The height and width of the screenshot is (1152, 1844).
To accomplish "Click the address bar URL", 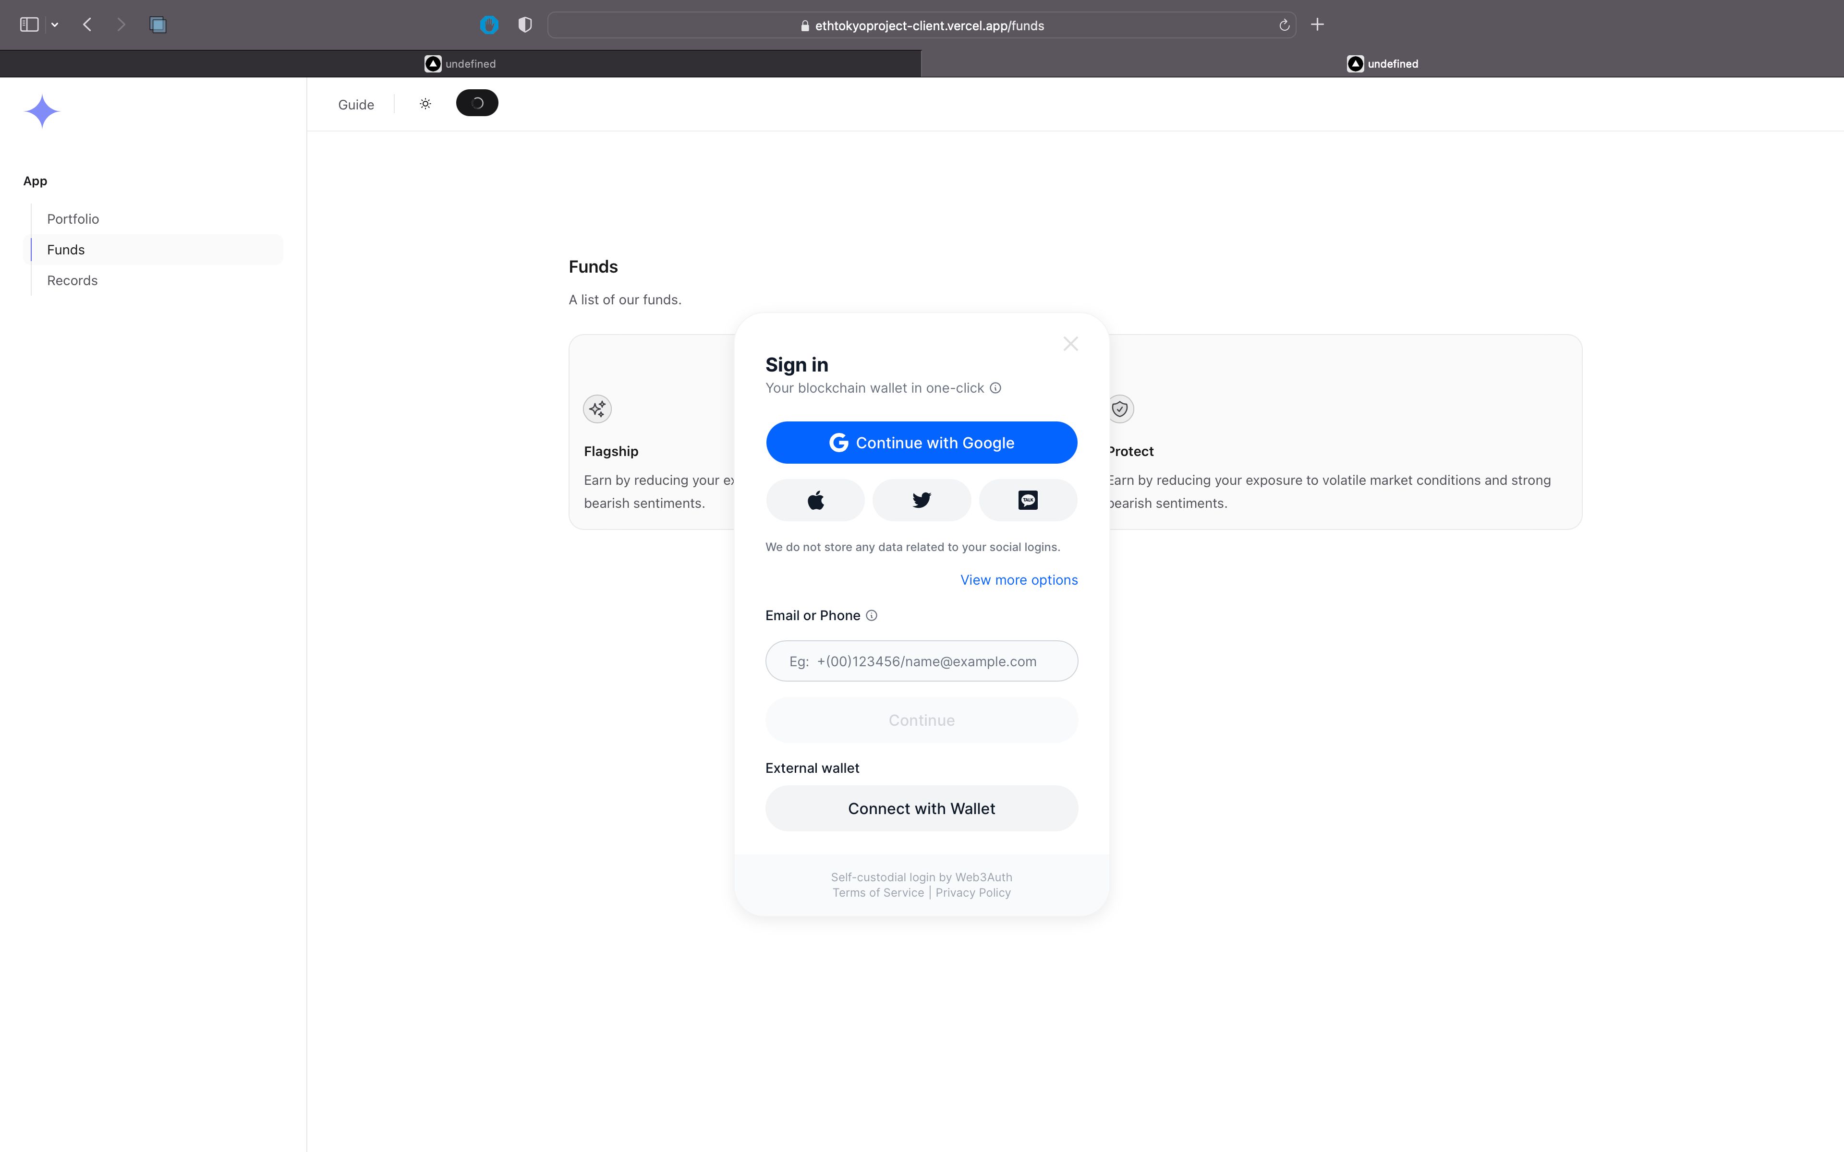I will [x=929, y=25].
